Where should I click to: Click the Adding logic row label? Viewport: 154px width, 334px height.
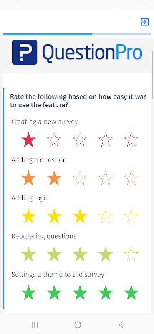coord(30,198)
